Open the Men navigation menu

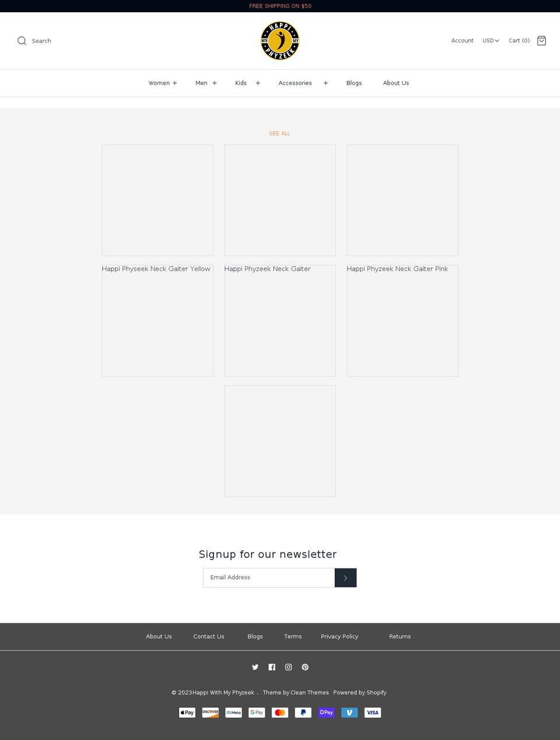click(x=201, y=83)
